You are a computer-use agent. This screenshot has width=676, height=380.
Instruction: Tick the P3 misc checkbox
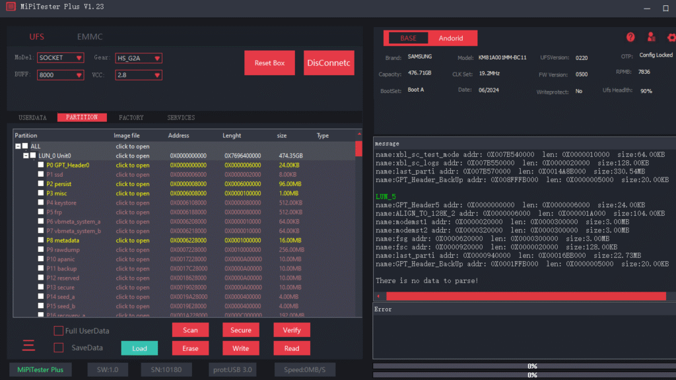[41, 193]
